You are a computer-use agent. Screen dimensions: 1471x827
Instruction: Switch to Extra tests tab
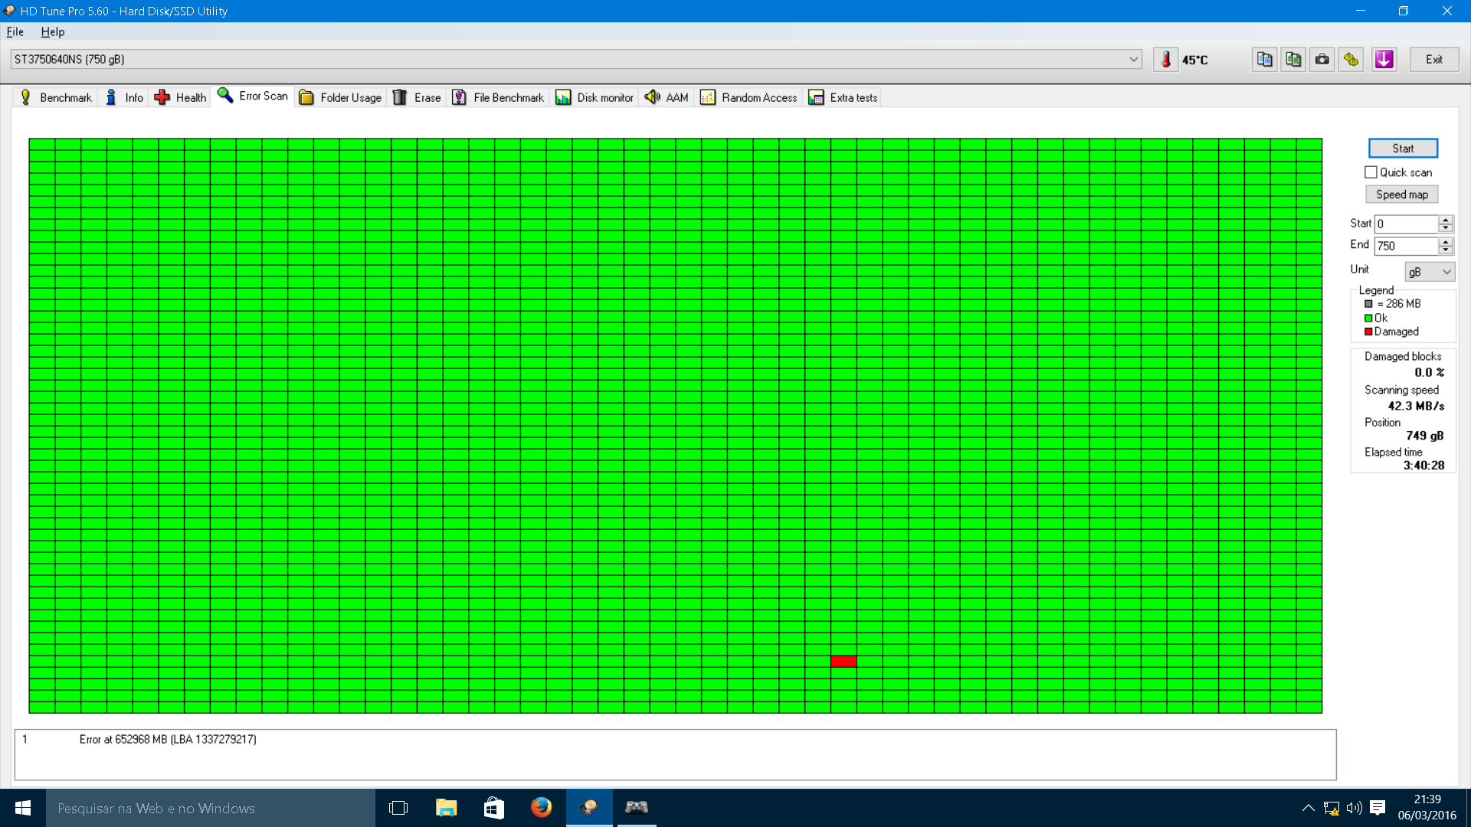843,97
